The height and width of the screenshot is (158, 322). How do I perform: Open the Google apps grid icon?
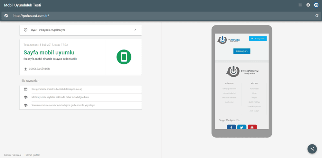point(300,5)
